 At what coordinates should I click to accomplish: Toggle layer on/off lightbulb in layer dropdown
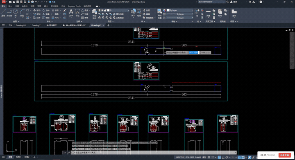click(99, 10)
